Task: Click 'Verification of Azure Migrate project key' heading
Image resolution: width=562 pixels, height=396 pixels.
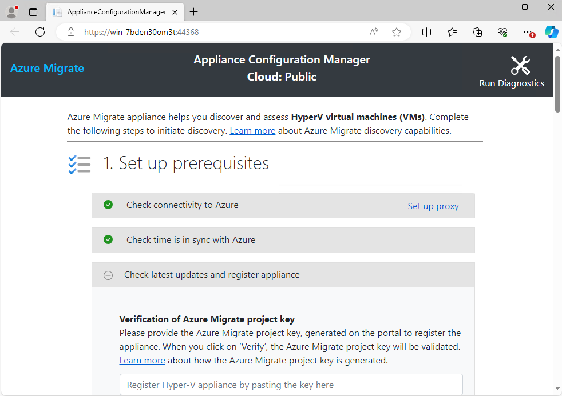Action: coord(207,319)
